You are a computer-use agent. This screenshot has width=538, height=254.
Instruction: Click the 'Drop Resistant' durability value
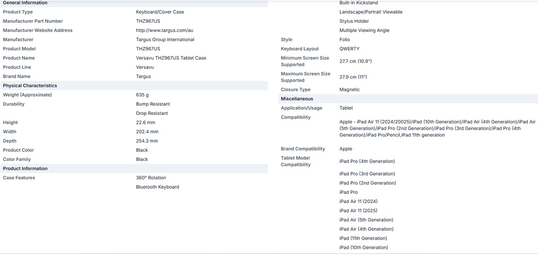tap(152, 113)
